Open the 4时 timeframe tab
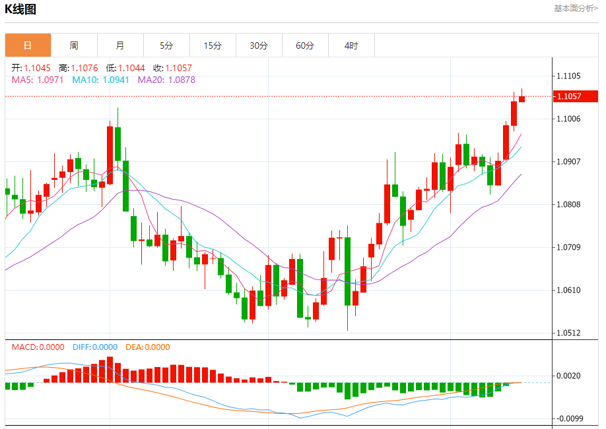This screenshot has width=606, height=429. click(351, 45)
